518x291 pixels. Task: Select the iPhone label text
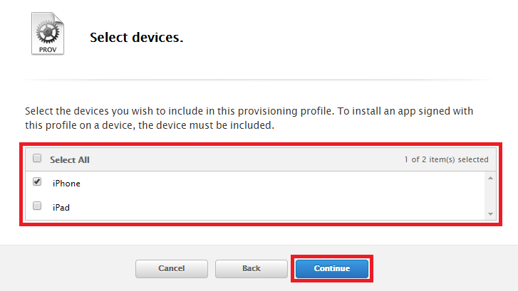pyautogui.click(x=66, y=184)
